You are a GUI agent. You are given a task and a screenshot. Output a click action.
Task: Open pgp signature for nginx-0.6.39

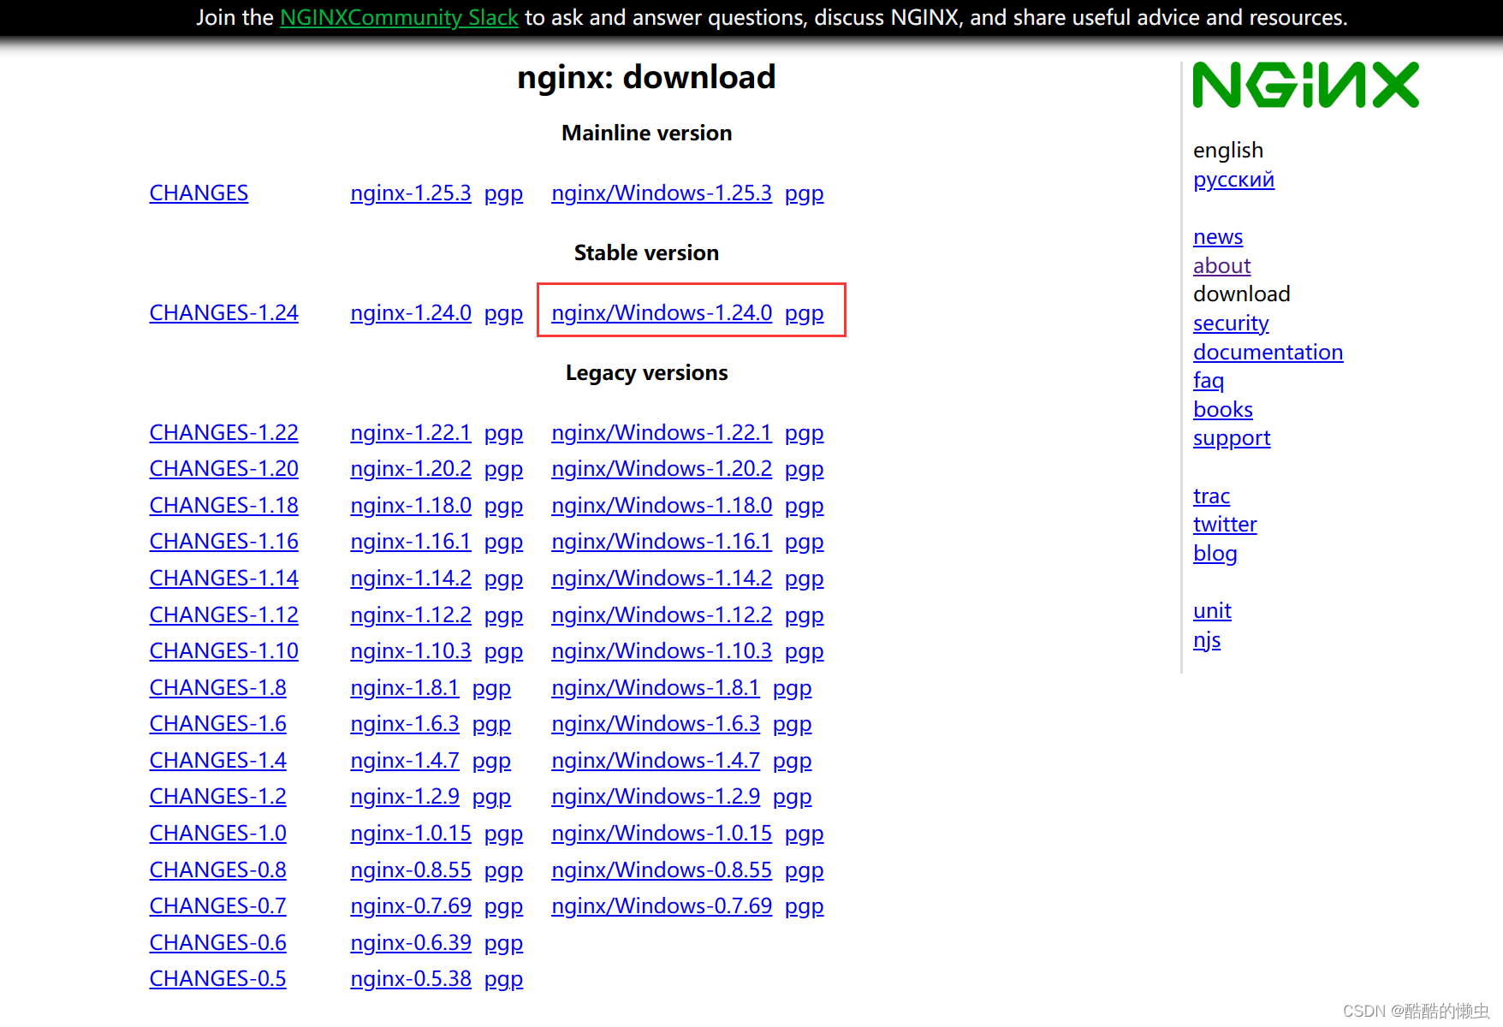[x=503, y=943]
